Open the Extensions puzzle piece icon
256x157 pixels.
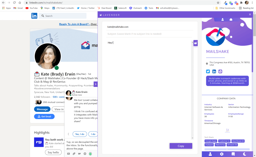[241, 2]
